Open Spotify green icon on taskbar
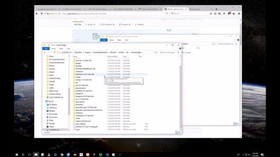Screen dimensions: 280x157 101,155
